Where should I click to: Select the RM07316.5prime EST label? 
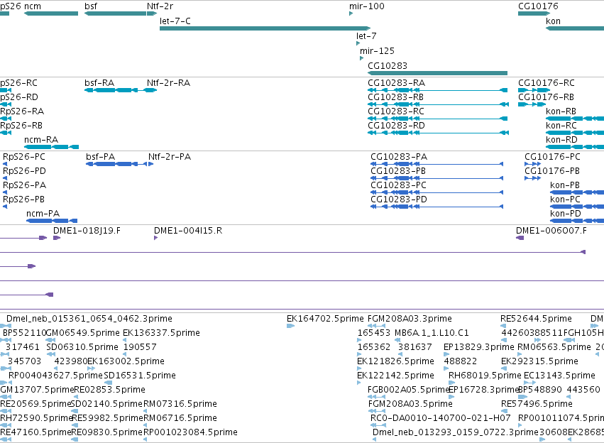pyautogui.click(x=180, y=404)
